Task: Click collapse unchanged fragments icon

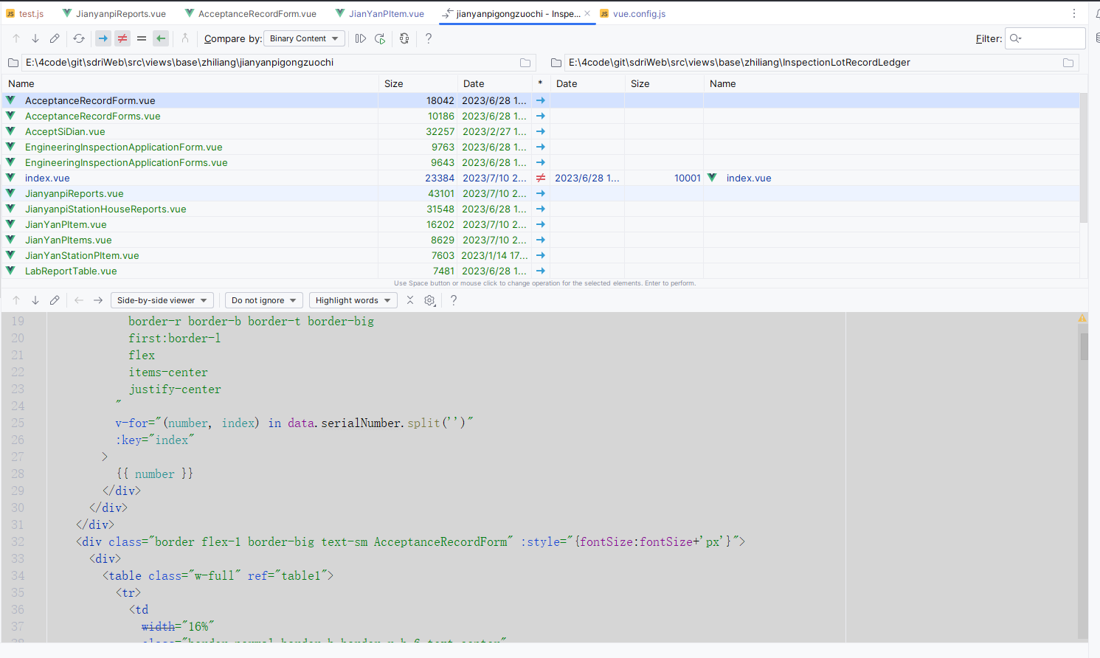Action: click(x=410, y=300)
